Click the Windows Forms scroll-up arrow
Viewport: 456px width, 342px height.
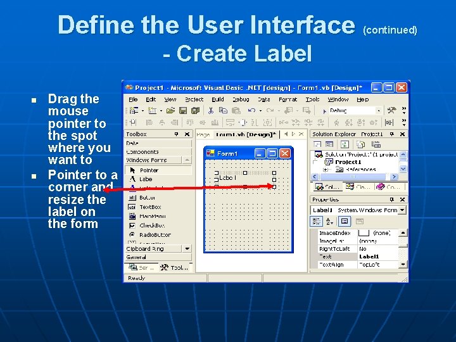click(x=187, y=160)
